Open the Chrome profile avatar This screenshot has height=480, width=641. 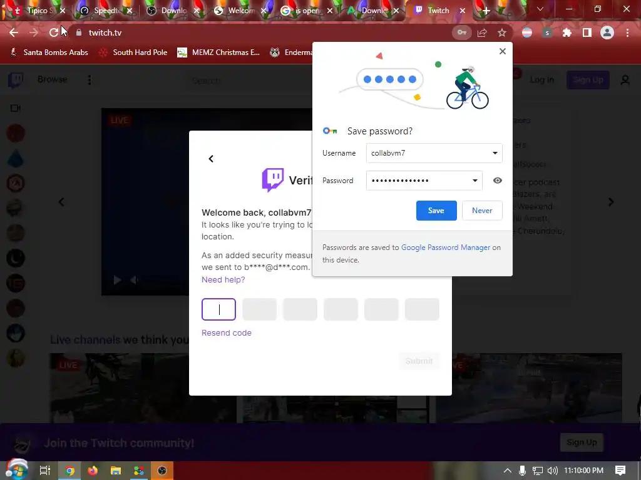(607, 32)
